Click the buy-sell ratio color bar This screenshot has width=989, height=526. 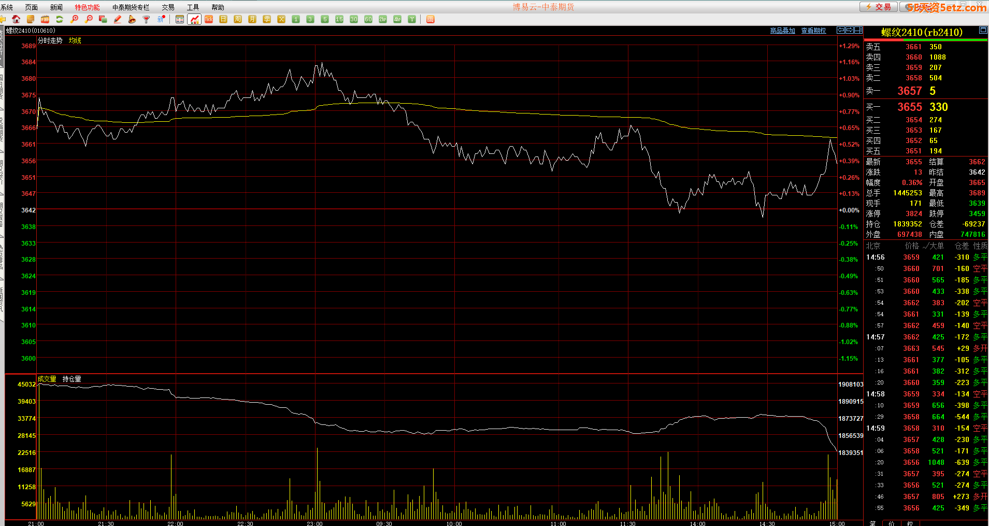925,40
